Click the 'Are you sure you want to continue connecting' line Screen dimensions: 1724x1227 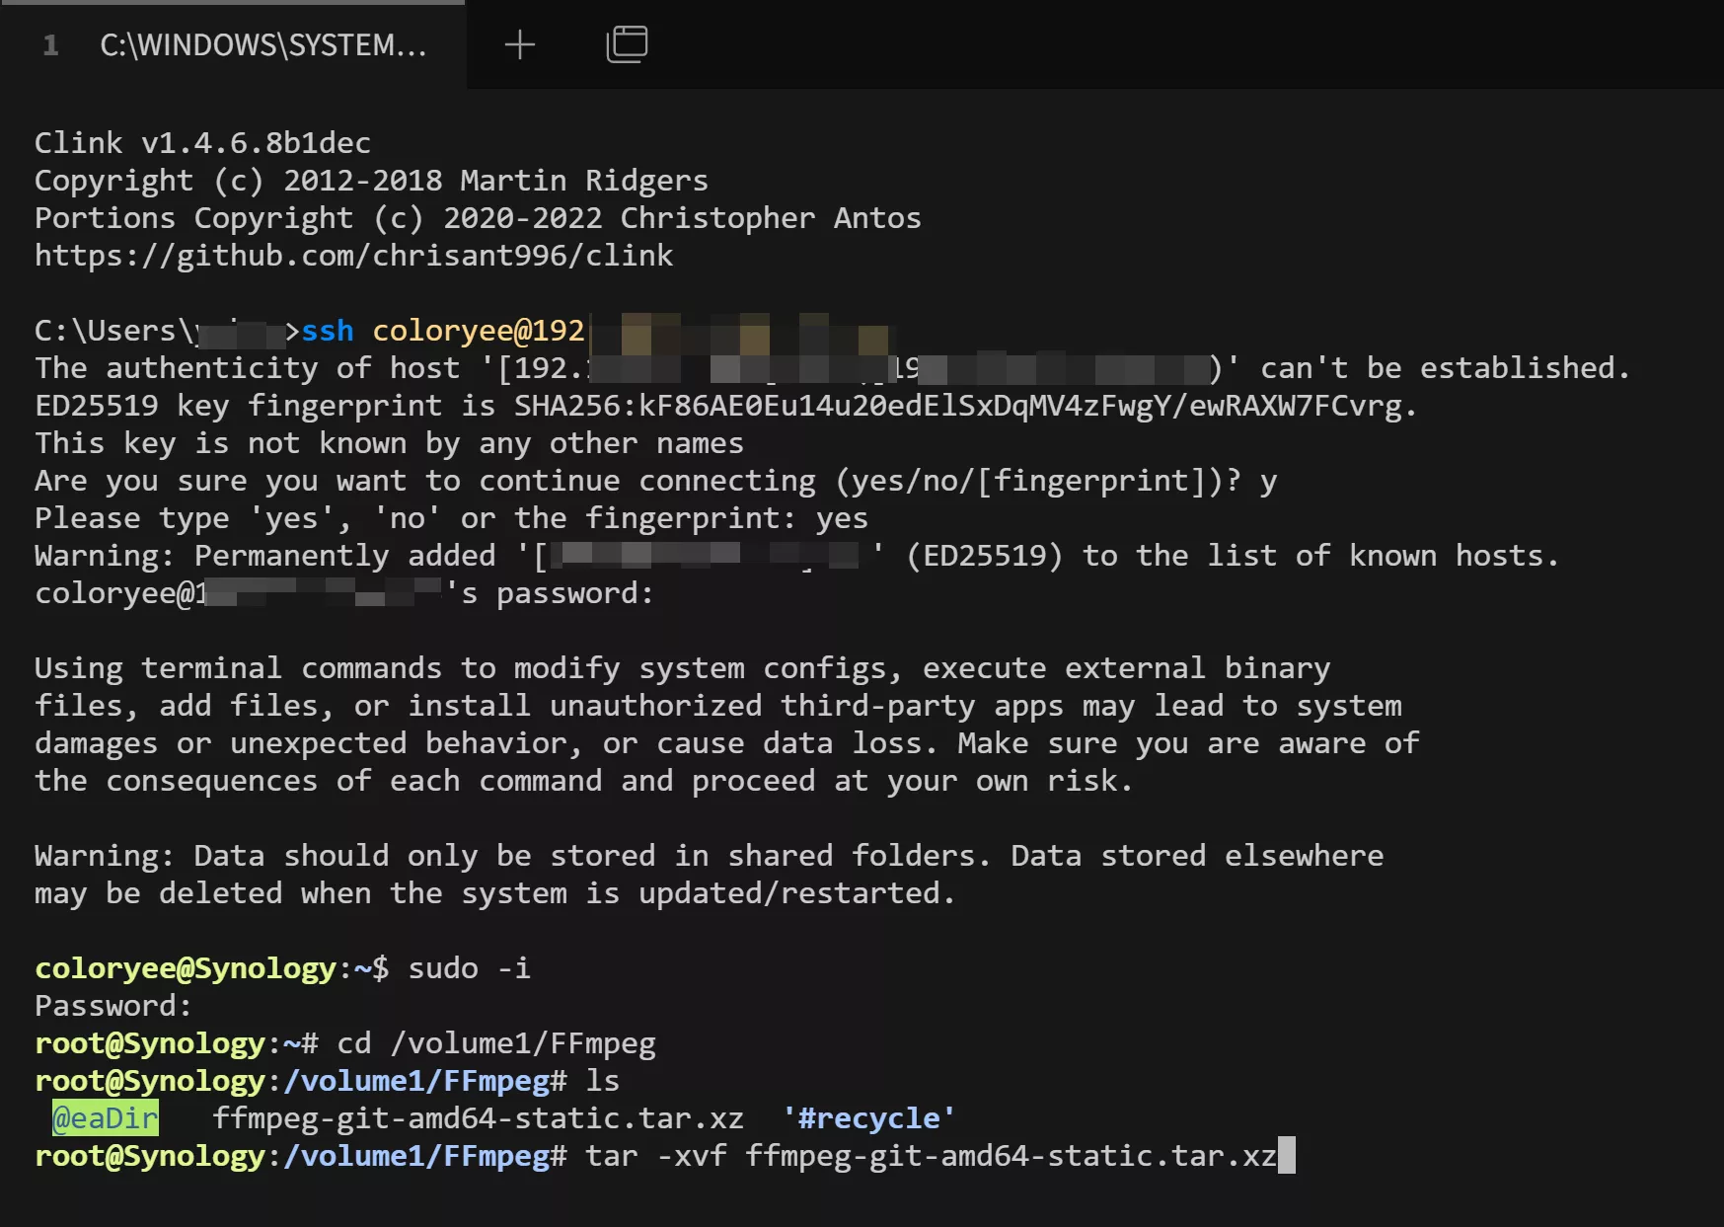(x=655, y=481)
